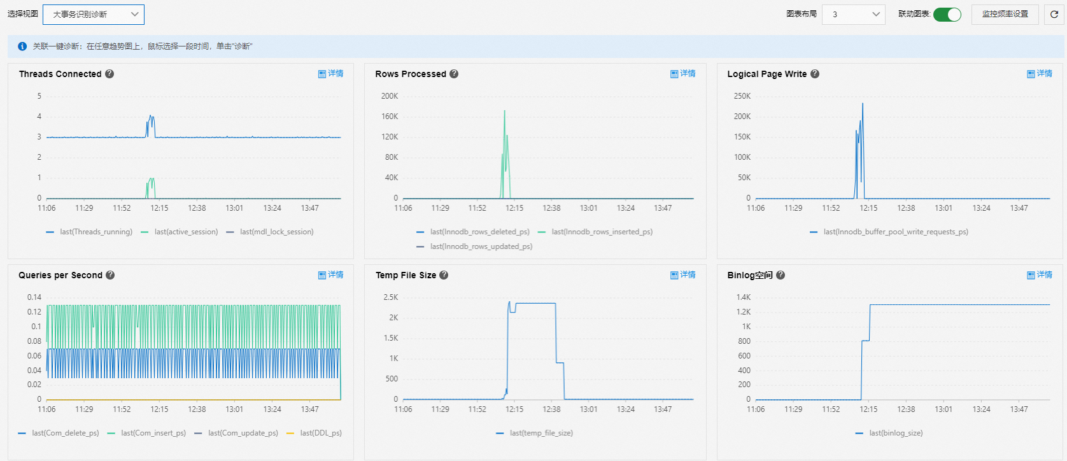This screenshot has width=1067, height=461.
Task: Click the refresh icon button
Action: [1054, 14]
